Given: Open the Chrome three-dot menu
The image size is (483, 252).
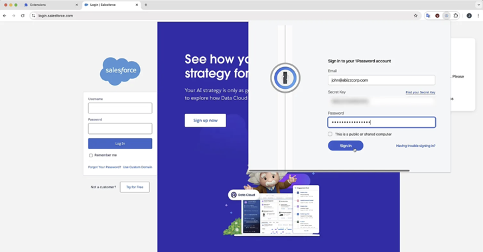Looking at the screenshot, I should pos(478,16).
